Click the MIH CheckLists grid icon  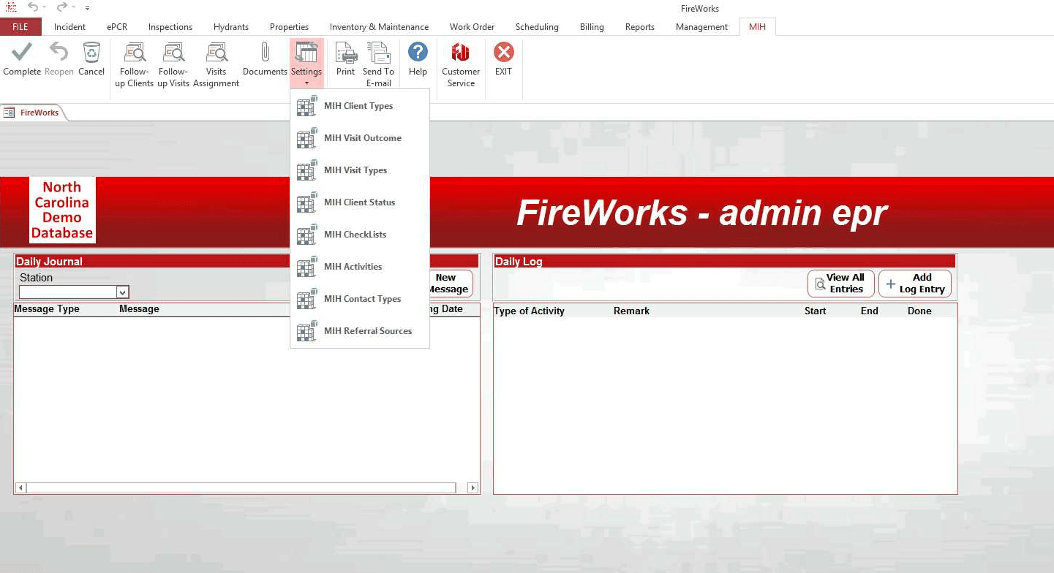click(x=307, y=235)
